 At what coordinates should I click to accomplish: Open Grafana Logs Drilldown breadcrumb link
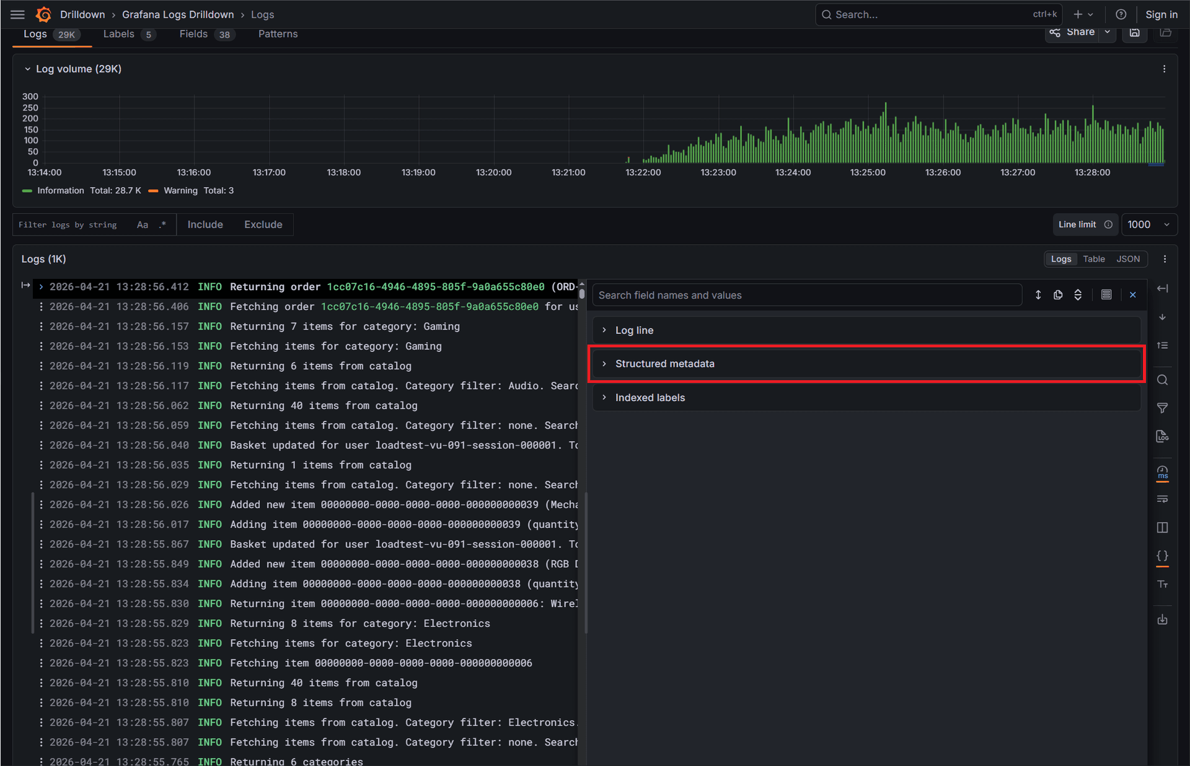(178, 14)
